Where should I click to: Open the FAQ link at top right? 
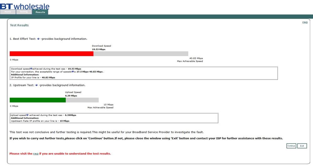305,22
